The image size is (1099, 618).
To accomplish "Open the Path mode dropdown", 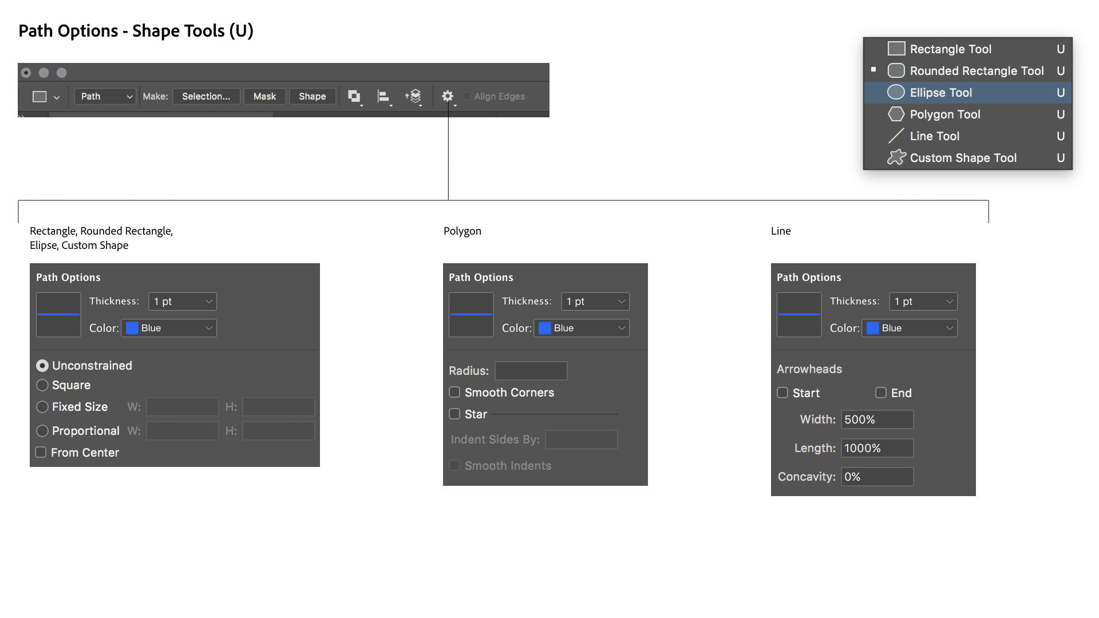I will pyautogui.click(x=105, y=96).
